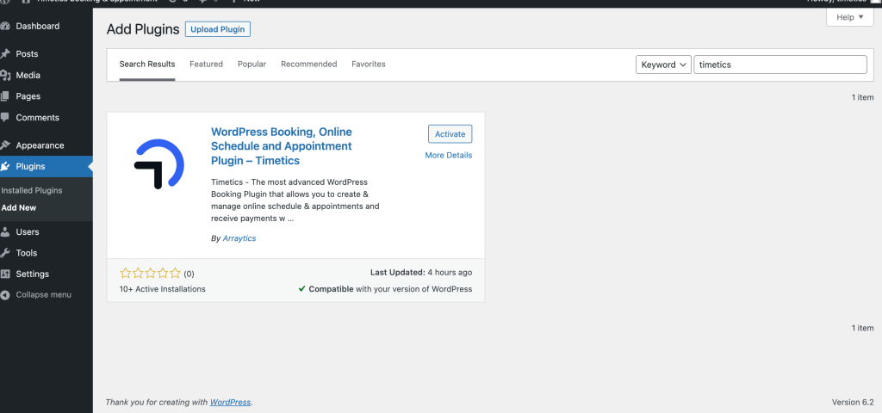The image size is (882, 413).
Task: Open Dashboard from sidebar icon
Action: 5,26
